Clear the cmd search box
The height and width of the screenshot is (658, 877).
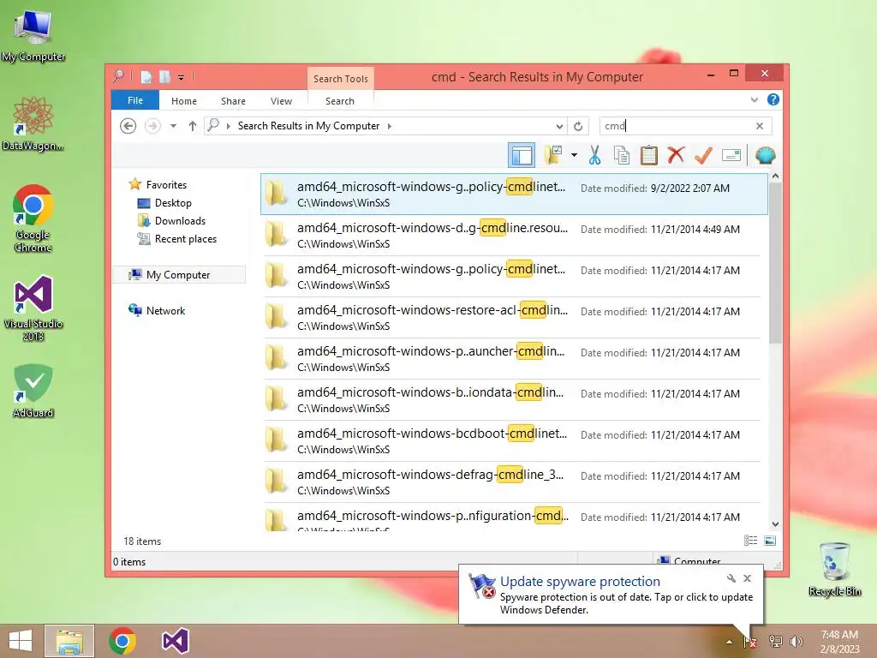point(760,126)
